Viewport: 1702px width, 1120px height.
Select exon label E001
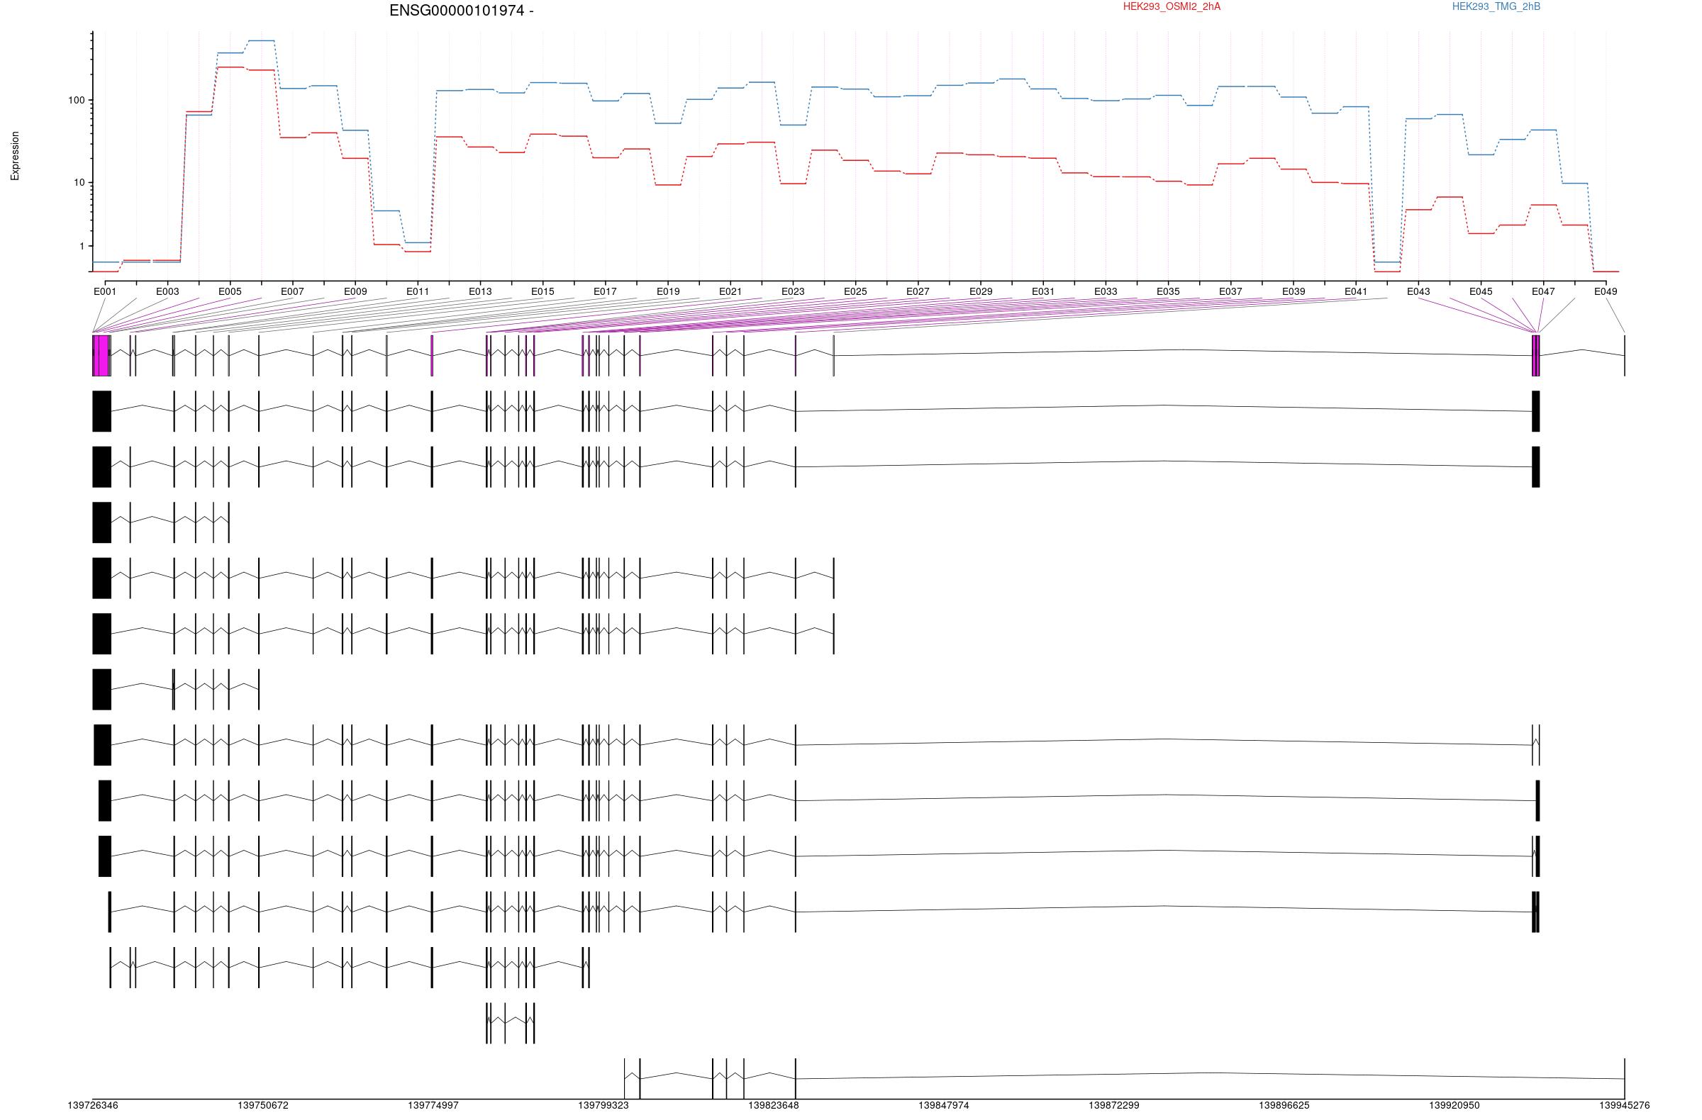coord(105,291)
